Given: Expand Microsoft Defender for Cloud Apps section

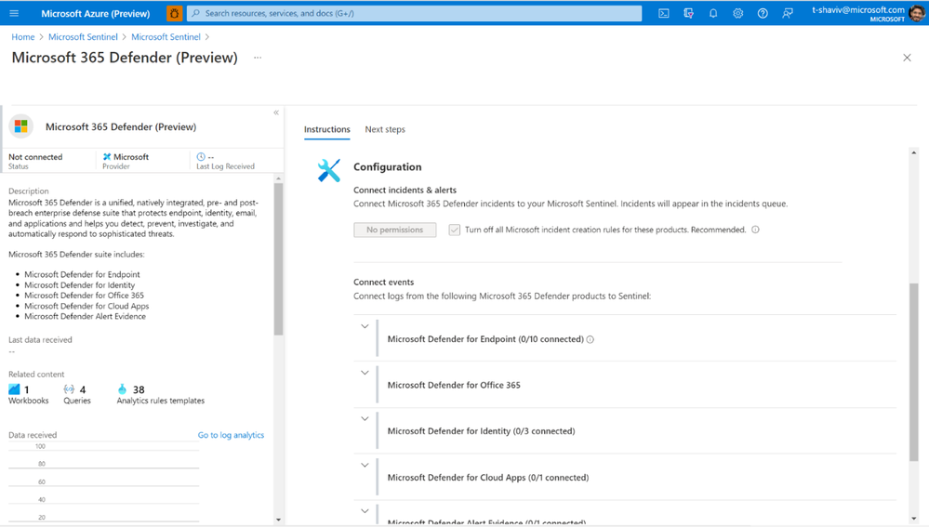Looking at the screenshot, I should tap(365, 465).
